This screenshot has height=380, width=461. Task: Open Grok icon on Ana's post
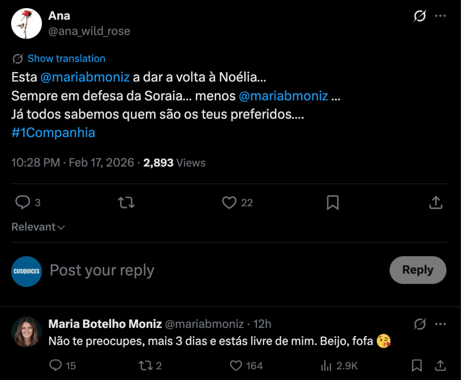tap(420, 17)
